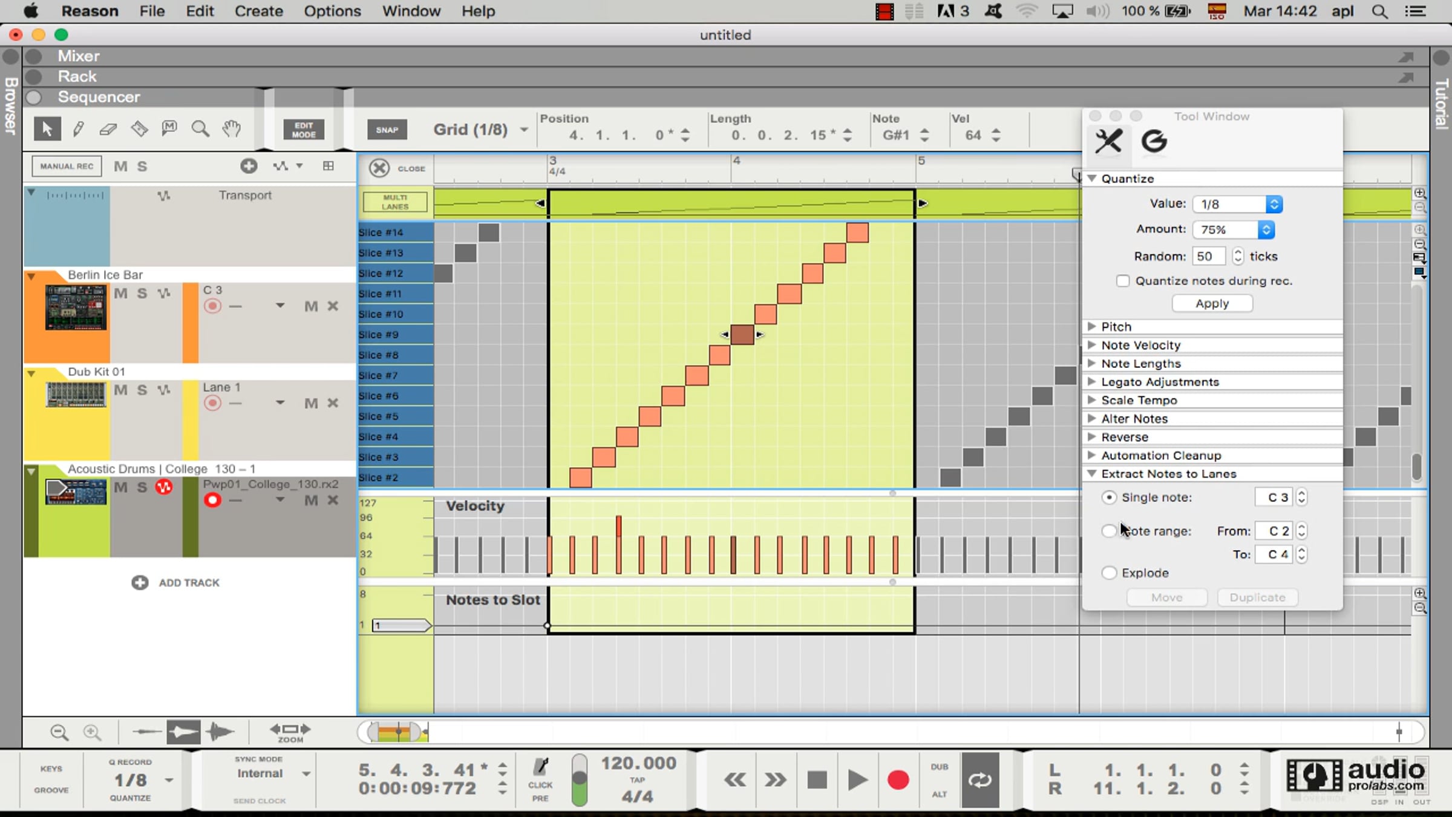1452x817 pixels.
Task: Select the Eraser tool
Action: (108, 129)
